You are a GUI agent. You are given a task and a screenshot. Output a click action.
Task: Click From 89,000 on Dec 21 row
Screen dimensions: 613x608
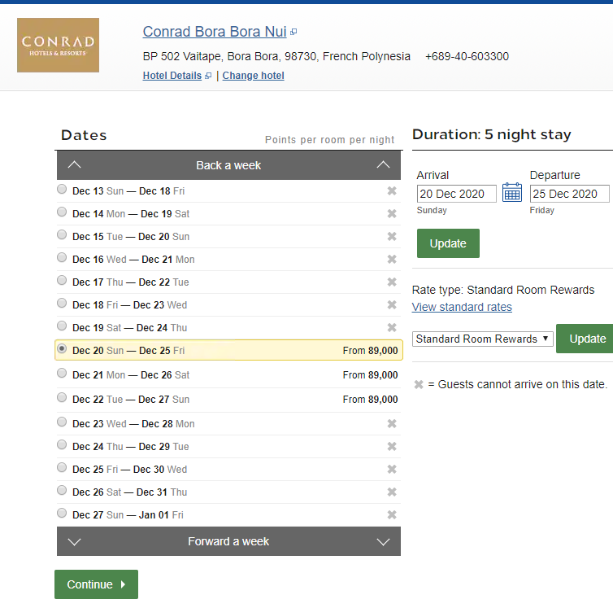370,375
